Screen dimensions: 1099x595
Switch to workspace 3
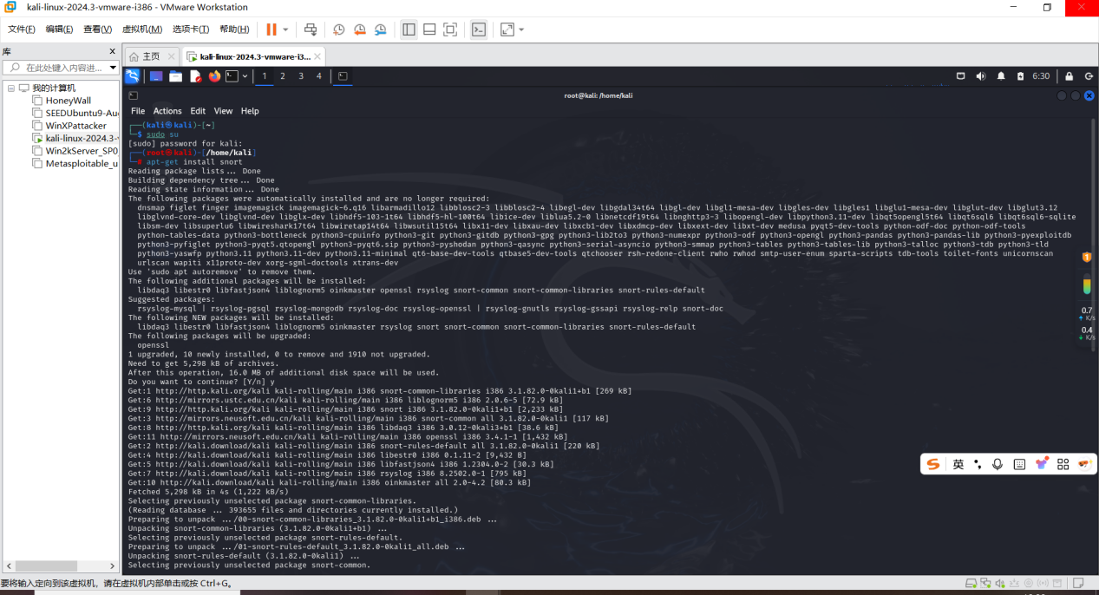tap(301, 76)
